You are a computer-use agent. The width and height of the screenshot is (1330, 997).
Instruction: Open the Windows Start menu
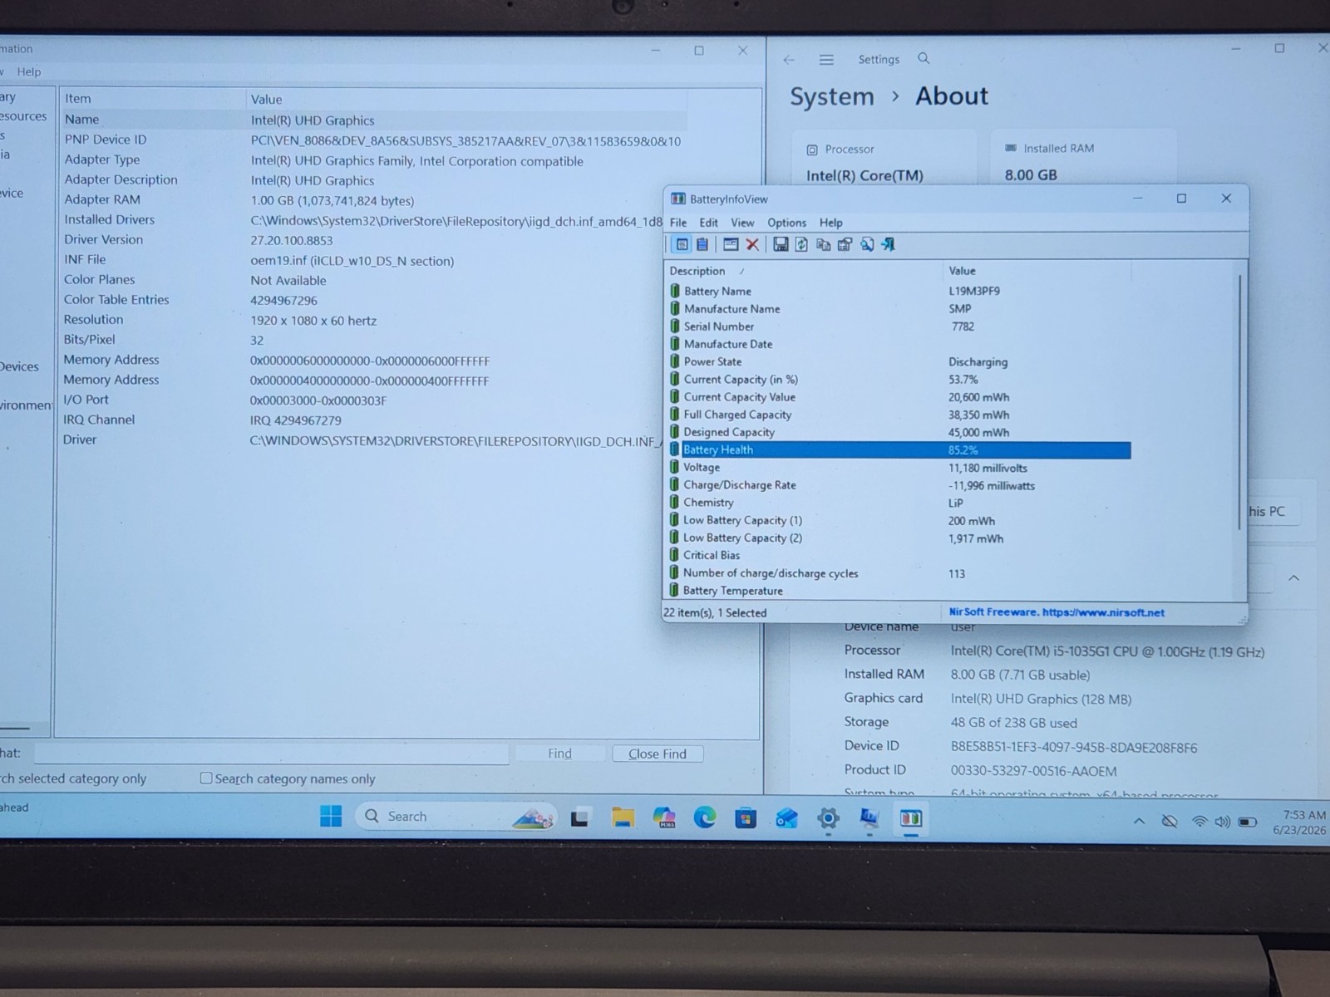(x=331, y=817)
